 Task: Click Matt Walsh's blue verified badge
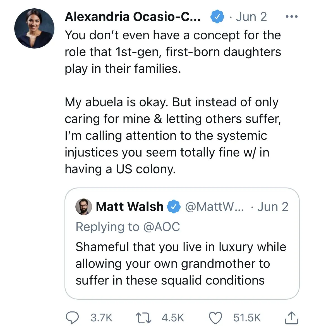coord(174,207)
